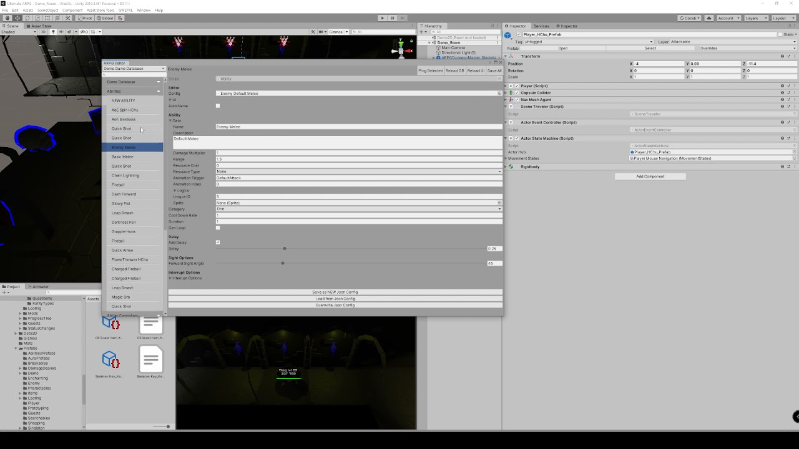Click the Ping Selected button
The image size is (799, 449).
click(431, 70)
